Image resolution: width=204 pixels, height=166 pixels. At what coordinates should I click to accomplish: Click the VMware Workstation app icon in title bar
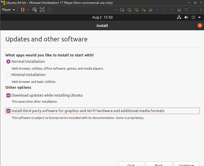3,3
